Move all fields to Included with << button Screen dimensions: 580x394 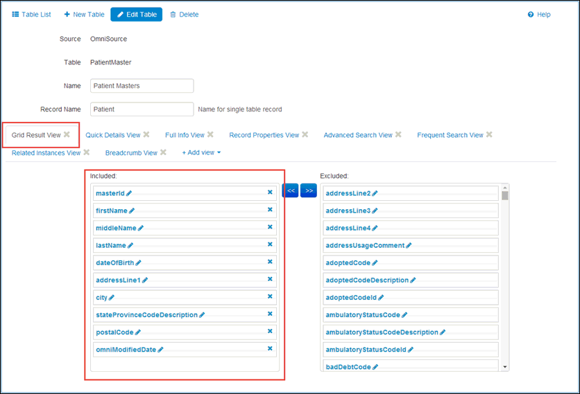pos(291,190)
